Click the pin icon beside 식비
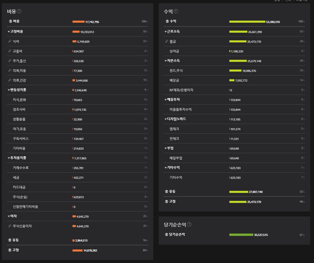The height and width of the screenshot is (263, 314). (10, 41)
